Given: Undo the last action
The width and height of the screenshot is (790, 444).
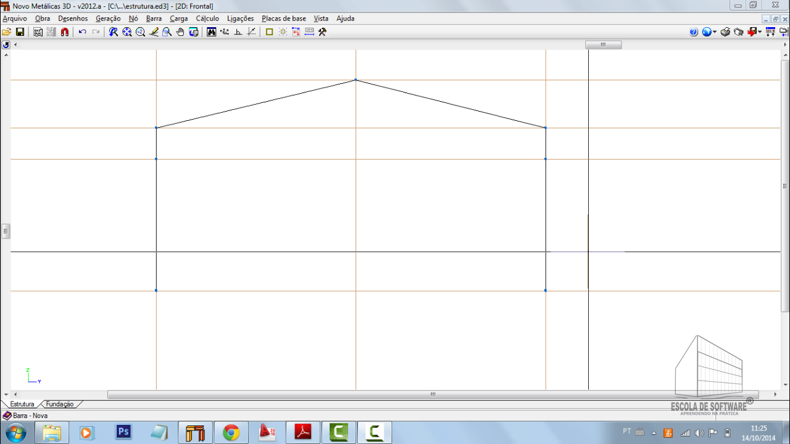Looking at the screenshot, I should 82,32.
